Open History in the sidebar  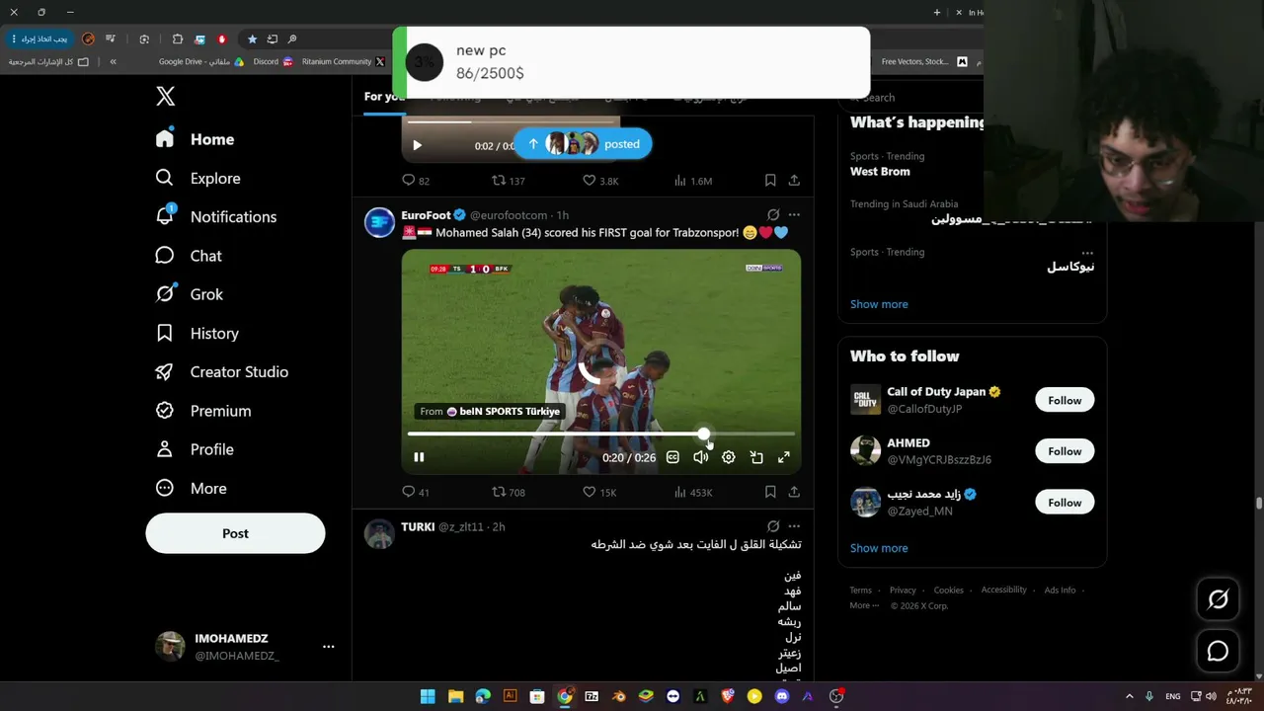pos(197,333)
